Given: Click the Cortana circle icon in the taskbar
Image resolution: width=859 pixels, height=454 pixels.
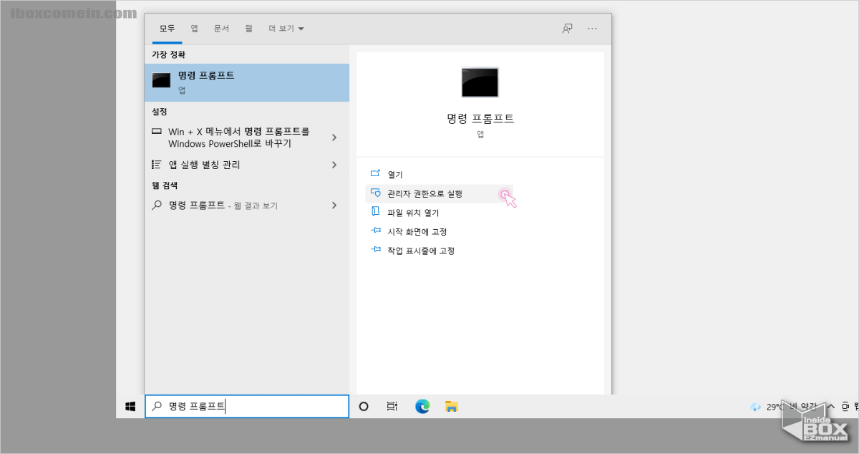Looking at the screenshot, I should point(364,406).
